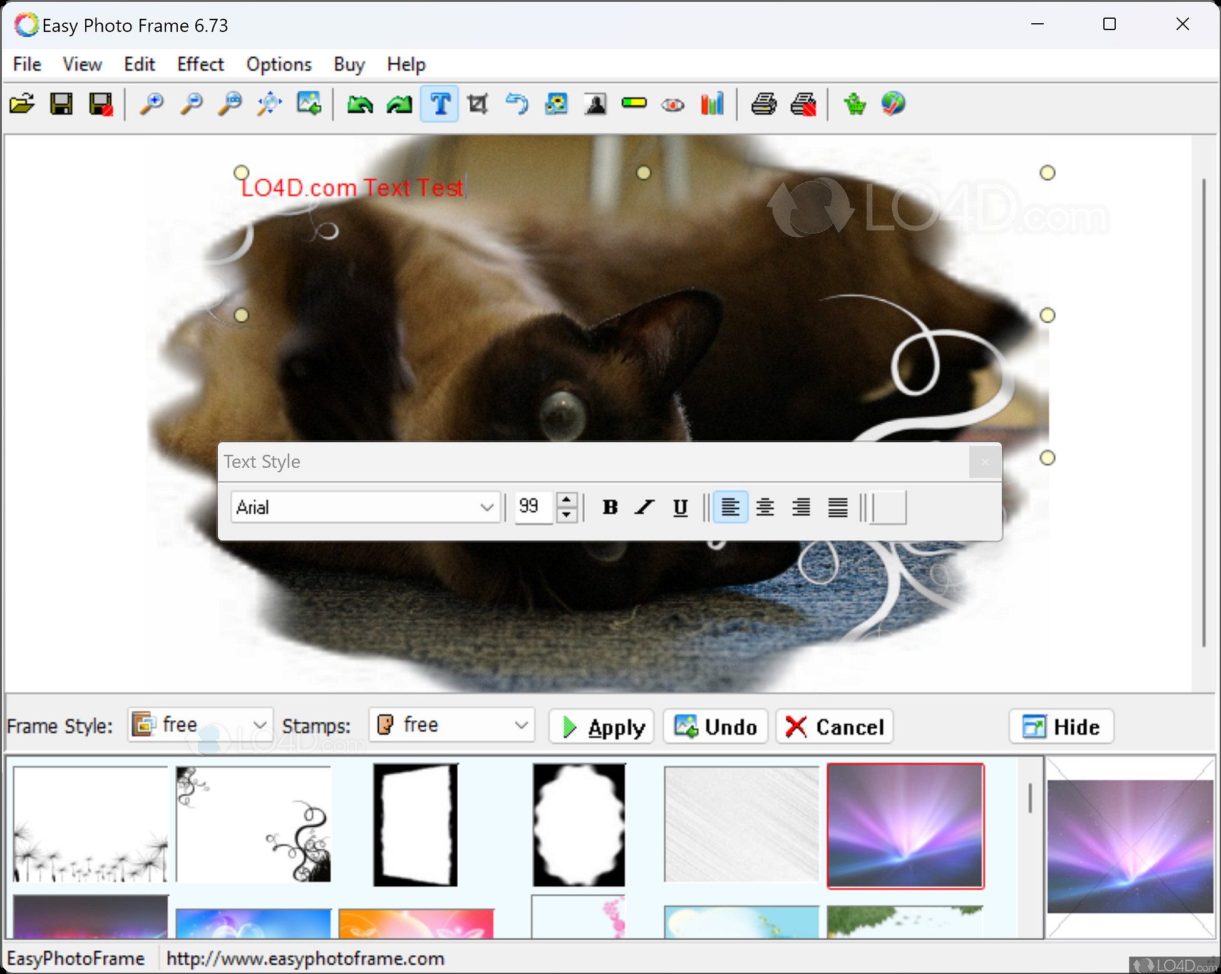Image resolution: width=1221 pixels, height=974 pixels.
Task: Select justified text alignment
Action: tap(837, 507)
